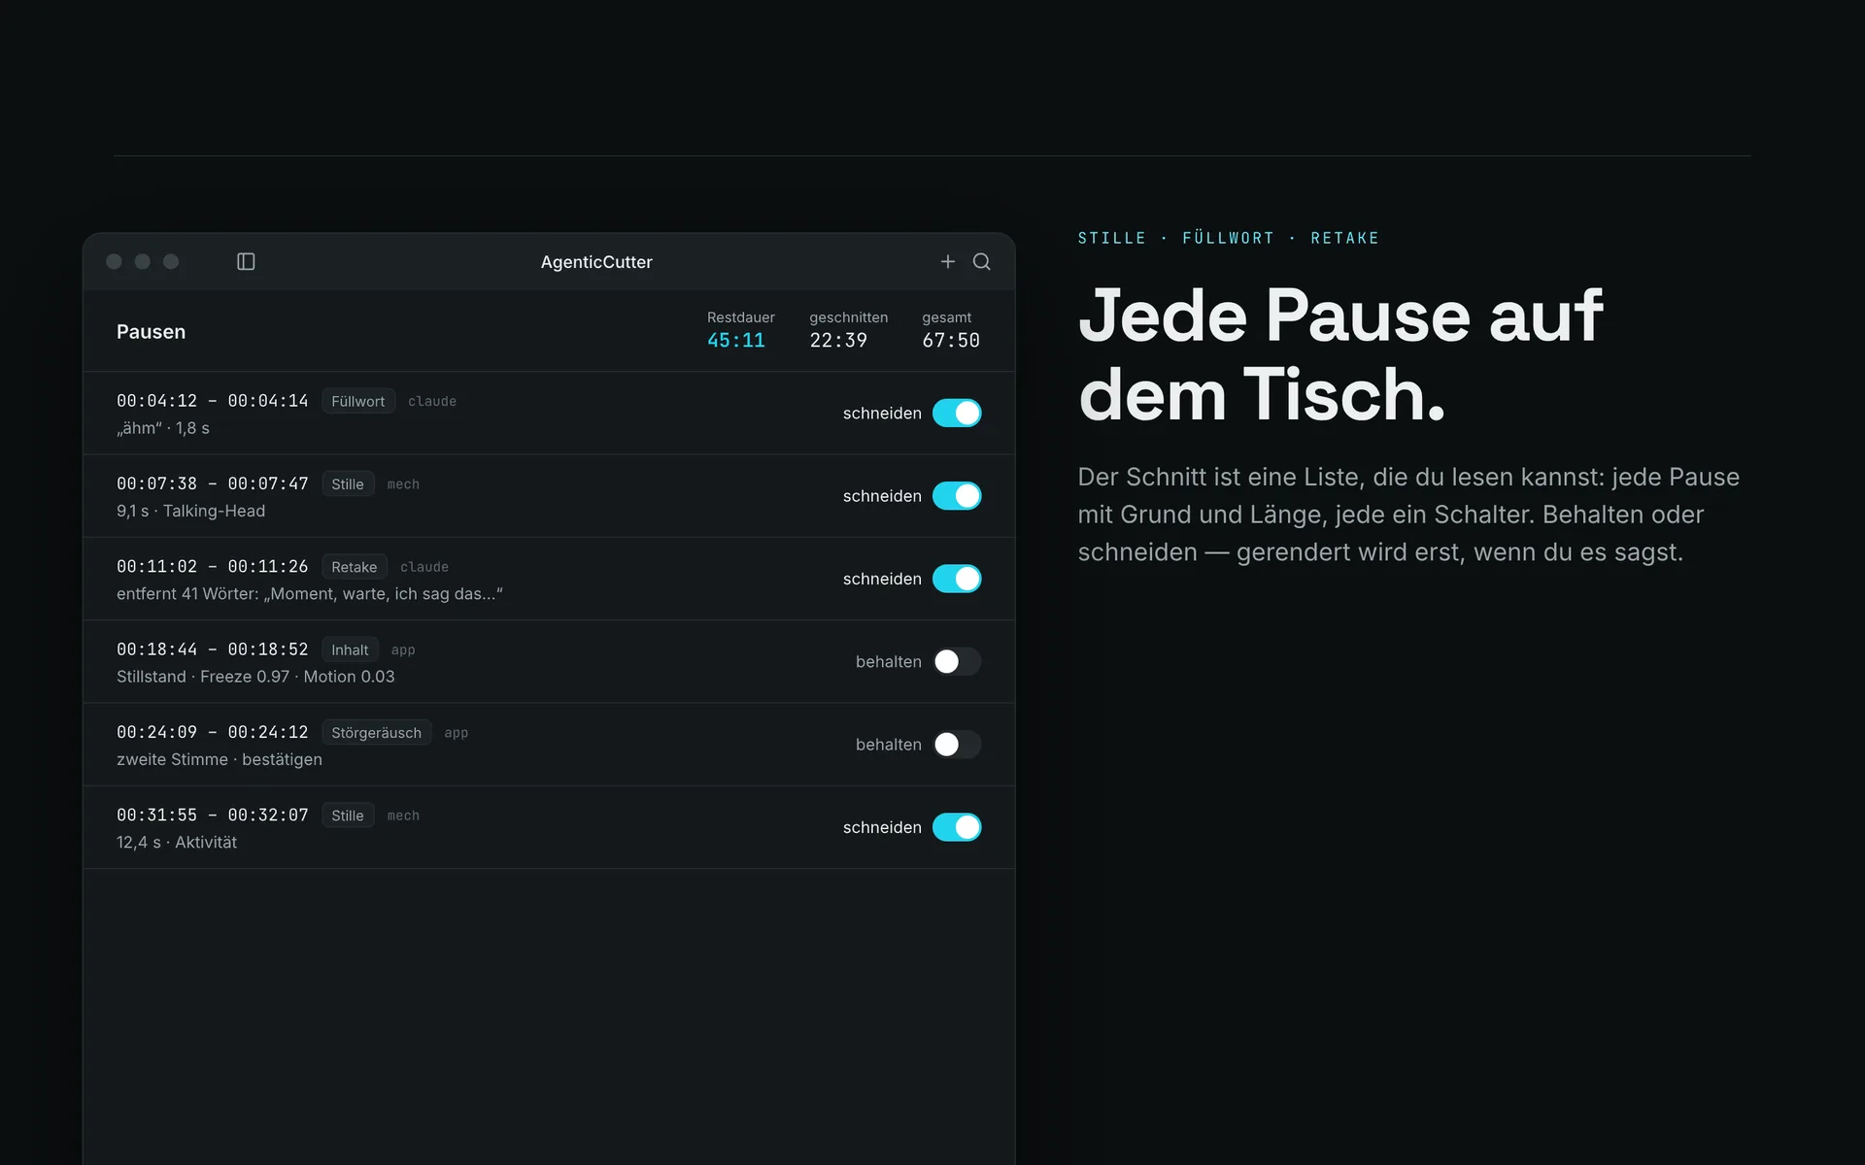This screenshot has width=1865, height=1165.
Task: Click the headline Jede Pause auf dem Tisch
Action: point(1340,355)
